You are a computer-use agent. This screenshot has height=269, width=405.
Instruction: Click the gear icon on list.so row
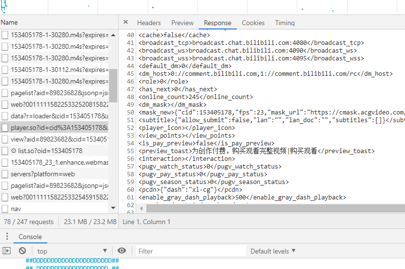14,151
